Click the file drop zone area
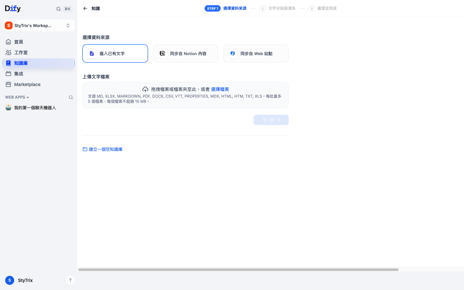 (x=186, y=95)
